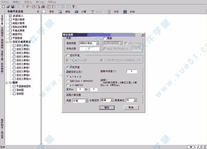Image resolution: width=207 pixels, height=149 pixels.
Task: Select the A * SQRT(D) formula option
Action: (68, 85)
